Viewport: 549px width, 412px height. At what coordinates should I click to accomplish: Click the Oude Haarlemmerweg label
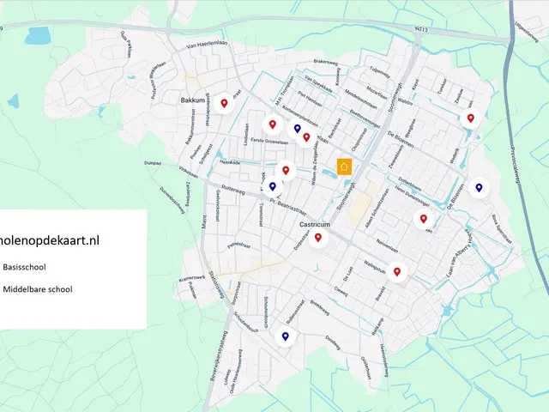coord(236,372)
